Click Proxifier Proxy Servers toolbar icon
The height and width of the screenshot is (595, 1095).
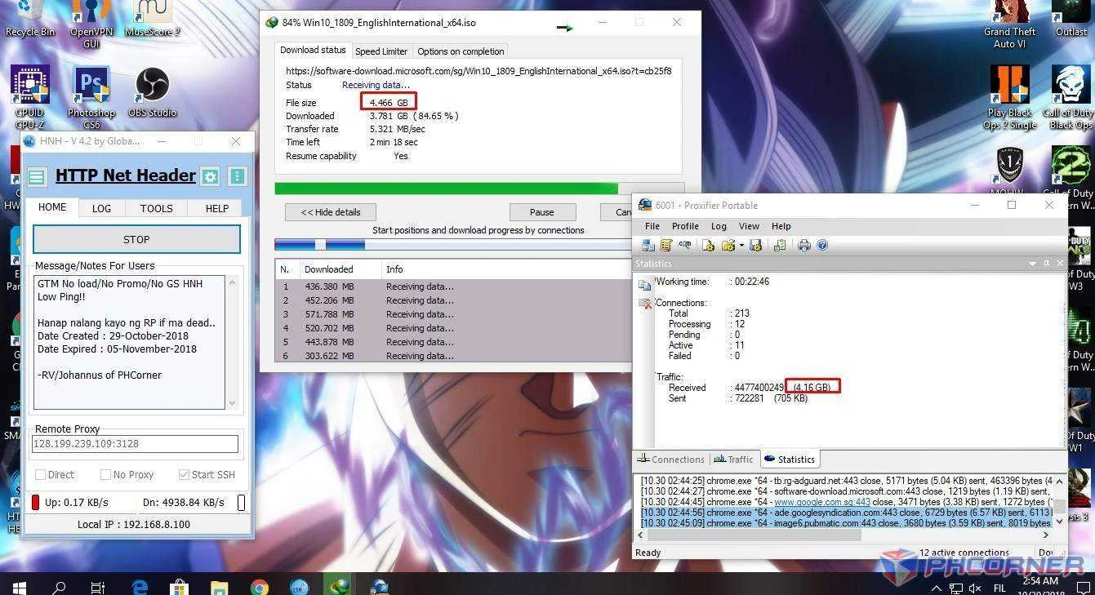point(648,245)
